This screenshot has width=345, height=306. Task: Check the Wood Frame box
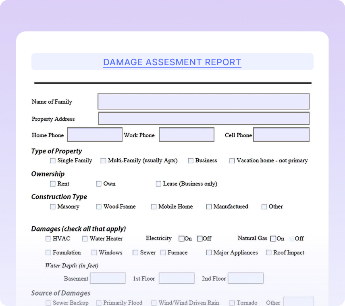pos(99,207)
